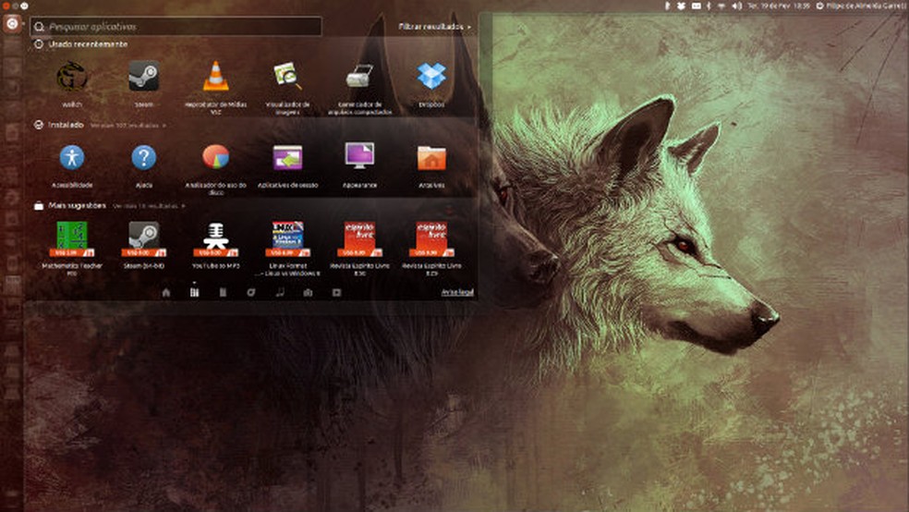This screenshot has width=909, height=512.
Task: Select the YouTube to MP3 suggestion
Action: (x=215, y=238)
